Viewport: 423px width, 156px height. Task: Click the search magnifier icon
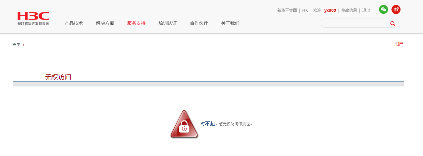pyautogui.click(x=392, y=23)
